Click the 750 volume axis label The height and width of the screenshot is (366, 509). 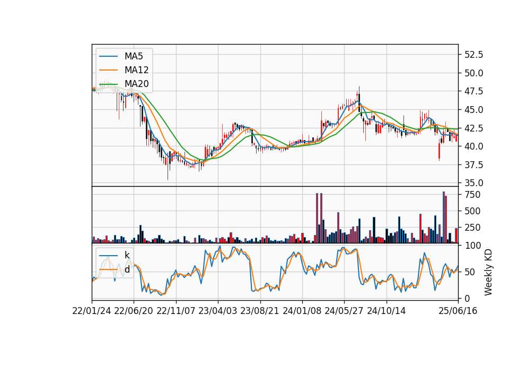472,195
